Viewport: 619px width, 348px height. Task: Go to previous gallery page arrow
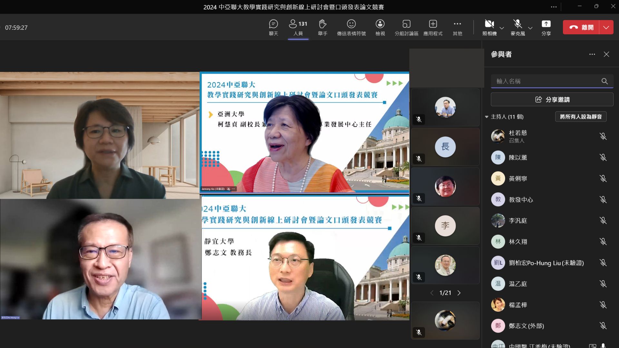coord(432,293)
